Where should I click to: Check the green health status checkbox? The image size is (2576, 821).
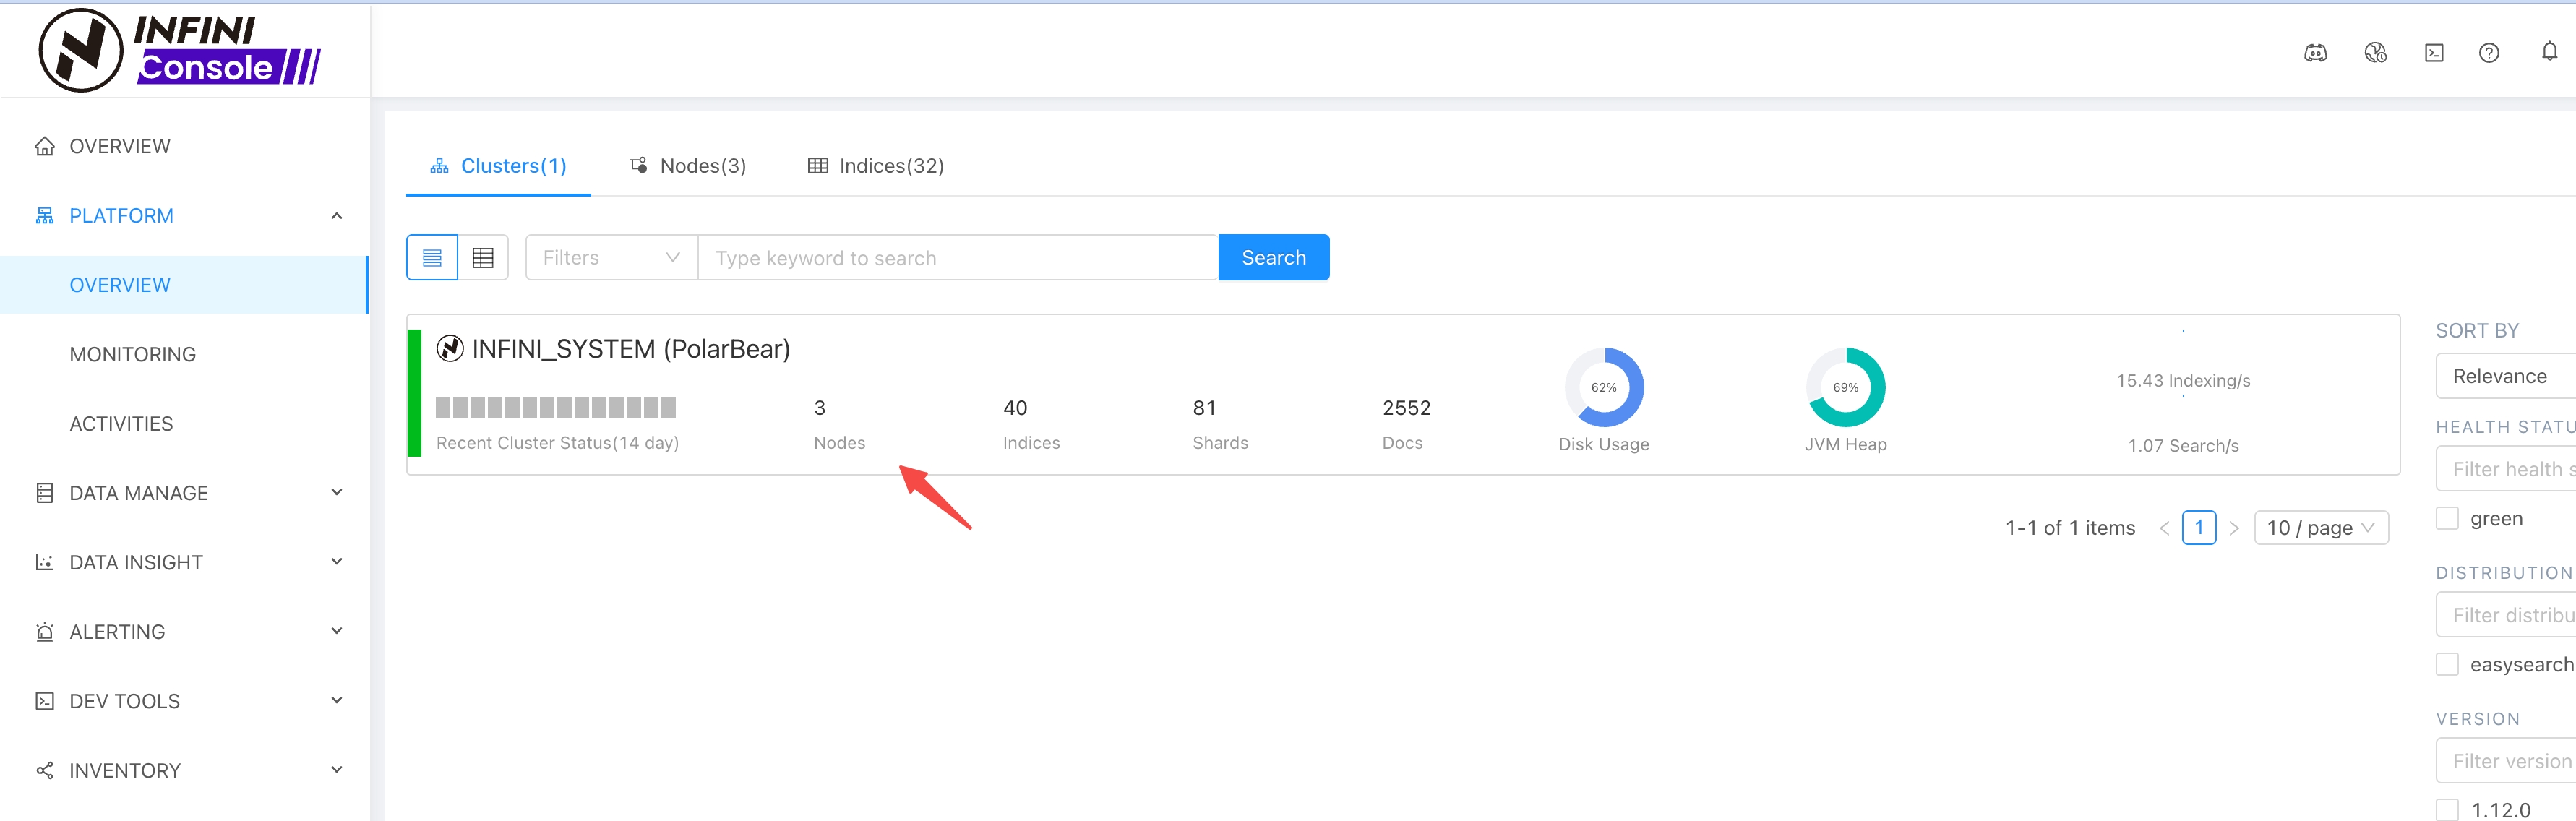pos(2447,518)
